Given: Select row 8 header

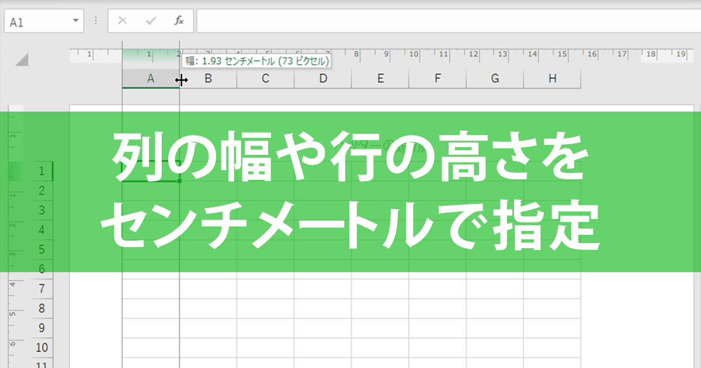Looking at the screenshot, I should (41, 308).
